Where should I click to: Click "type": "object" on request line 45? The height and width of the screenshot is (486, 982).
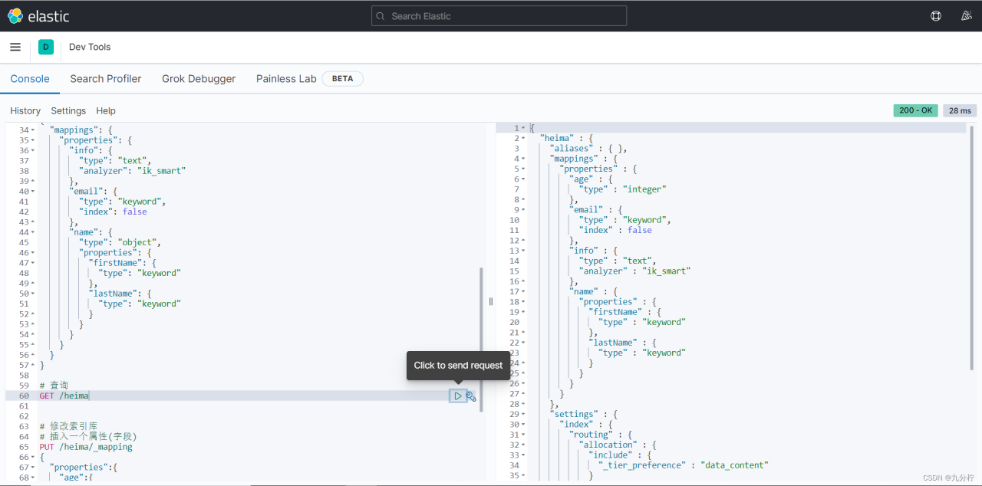click(x=120, y=242)
